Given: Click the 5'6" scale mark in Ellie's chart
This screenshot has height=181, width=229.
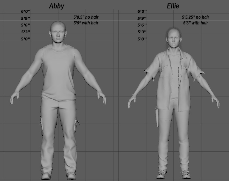Looking at the screenshot, I should coord(142,25).
